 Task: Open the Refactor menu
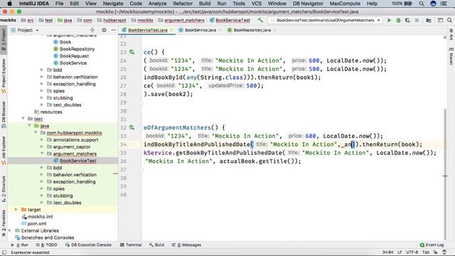click(183, 4)
